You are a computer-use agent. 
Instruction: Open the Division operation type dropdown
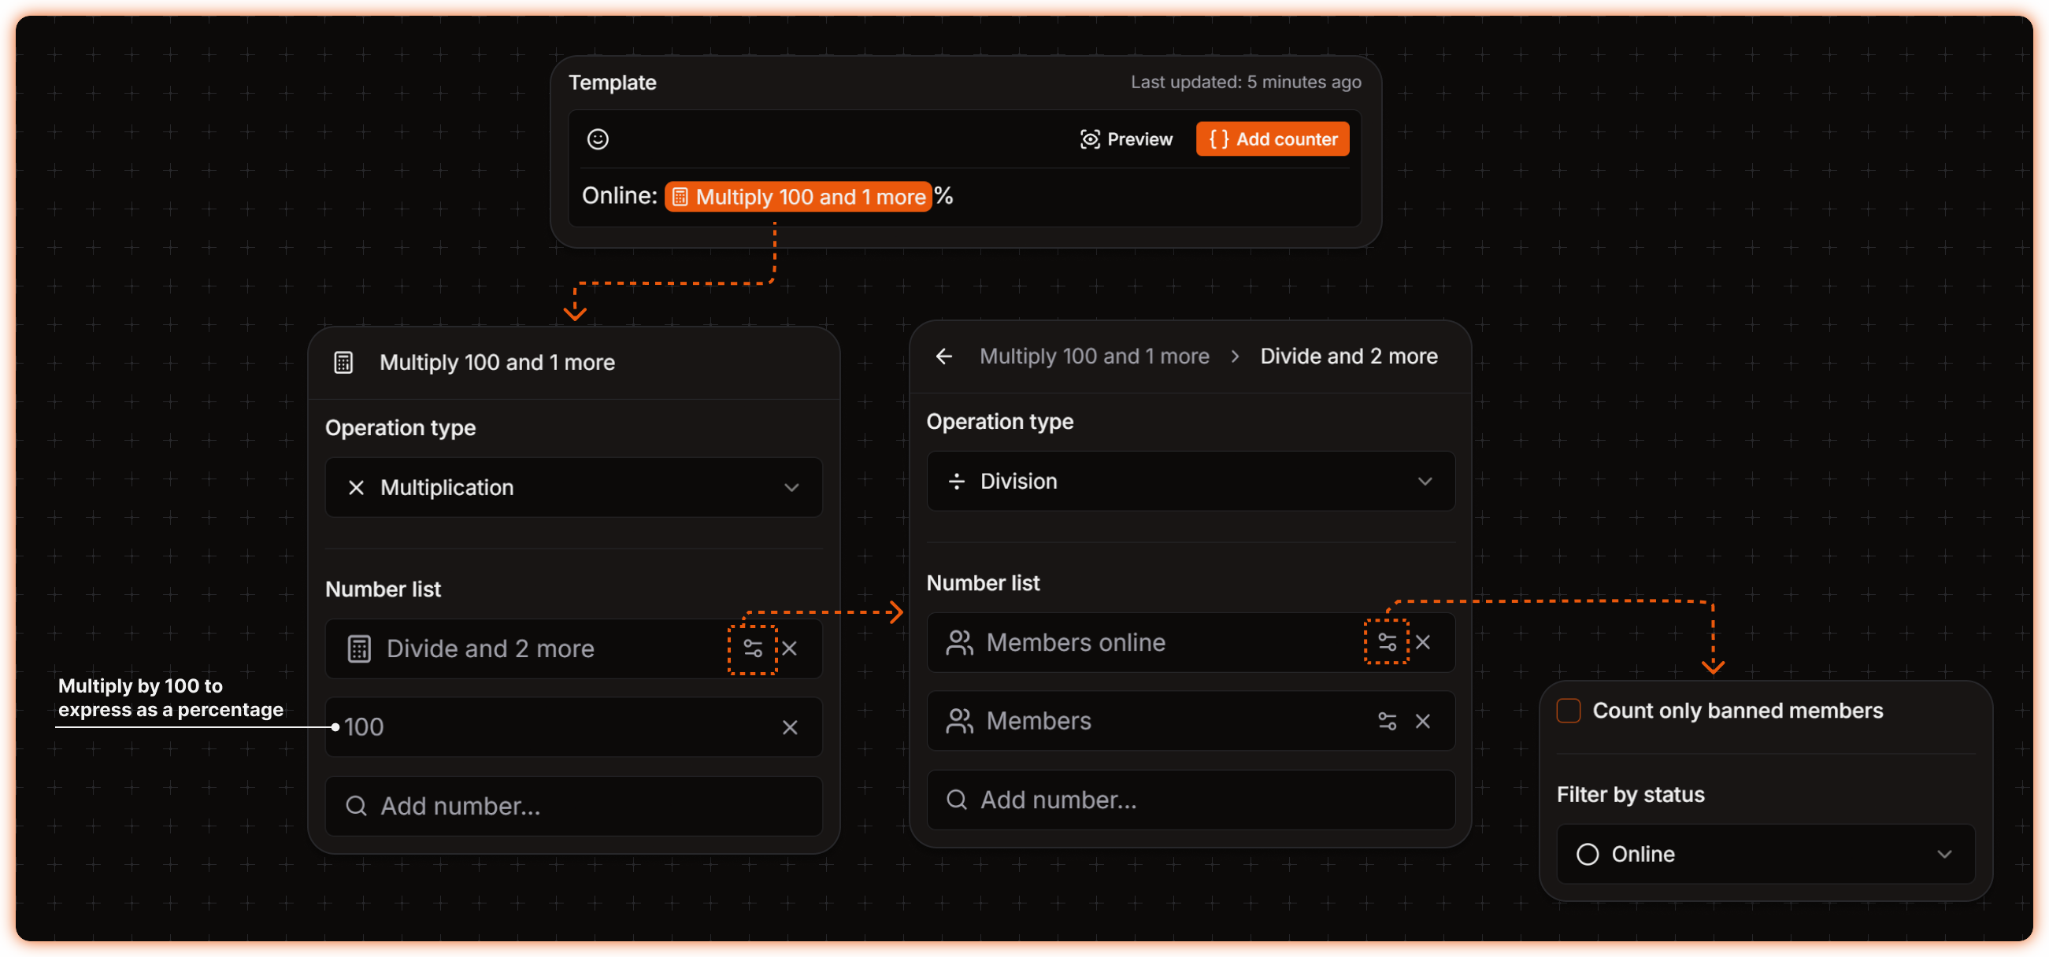pyautogui.click(x=1190, y=481)
